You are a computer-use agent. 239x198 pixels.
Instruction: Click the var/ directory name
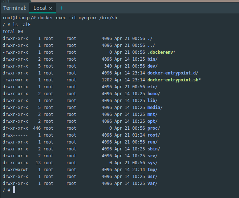pos(152,183)
